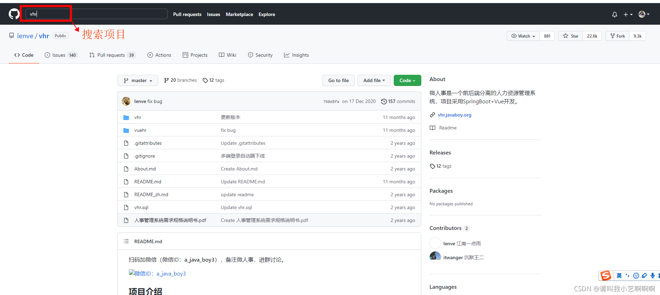
Task: Open the lenve owner link
Action: [x=25, y=36]
